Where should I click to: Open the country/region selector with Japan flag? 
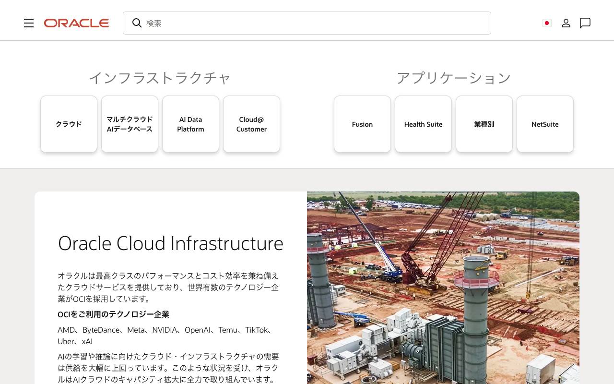[x=547, y=23]
